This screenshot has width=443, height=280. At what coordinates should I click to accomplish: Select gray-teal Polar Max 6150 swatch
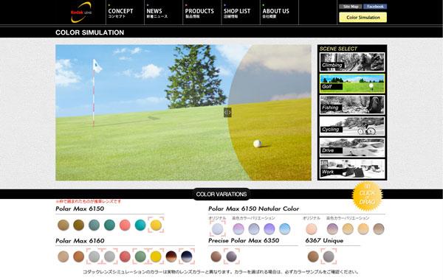94,225
